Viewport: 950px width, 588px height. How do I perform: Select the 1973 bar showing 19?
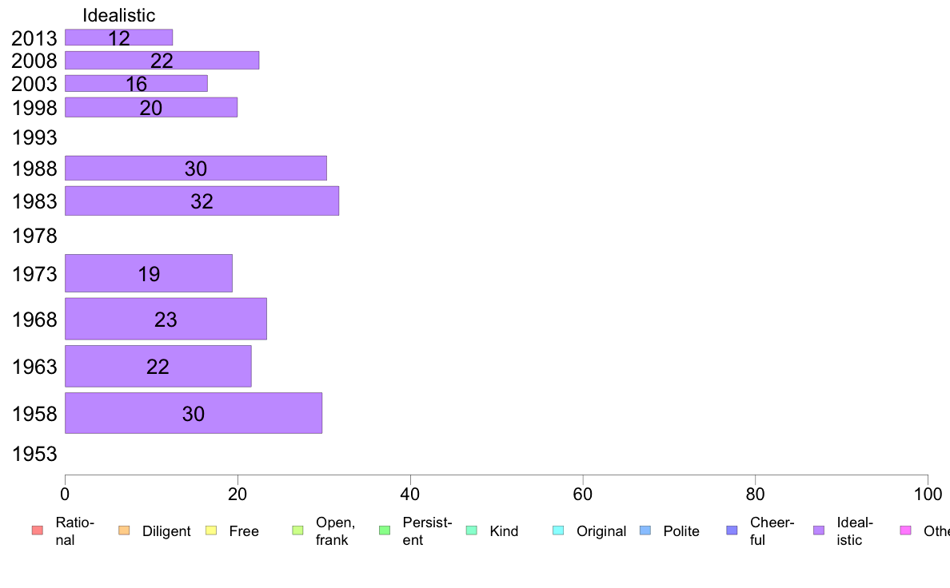(149, 273)
